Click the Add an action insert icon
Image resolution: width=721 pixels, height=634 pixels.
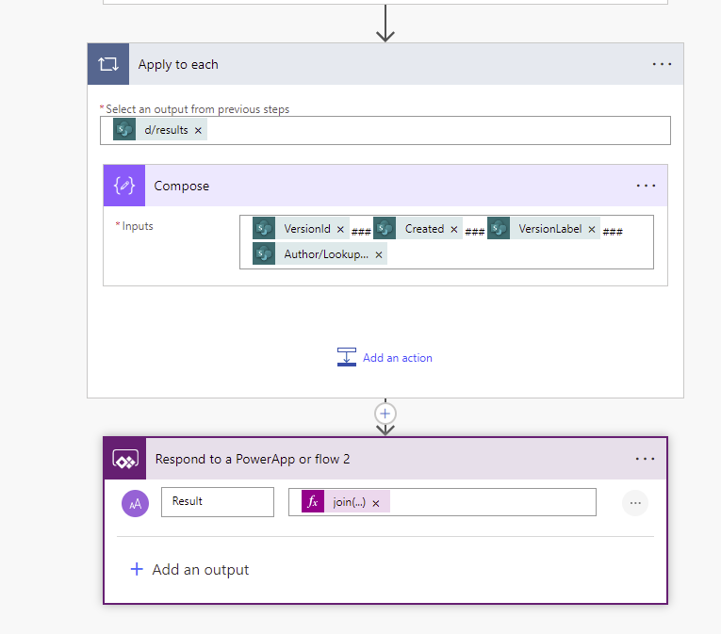pos(347,357)
